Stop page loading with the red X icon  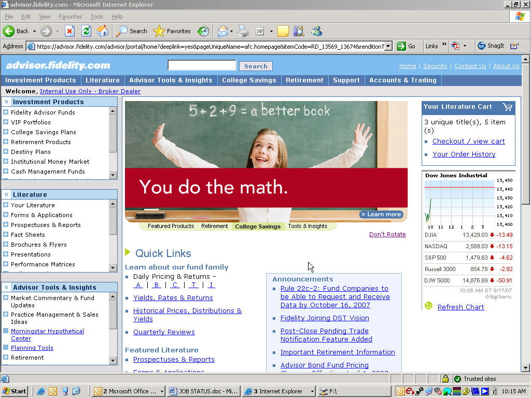click(70, 31)
